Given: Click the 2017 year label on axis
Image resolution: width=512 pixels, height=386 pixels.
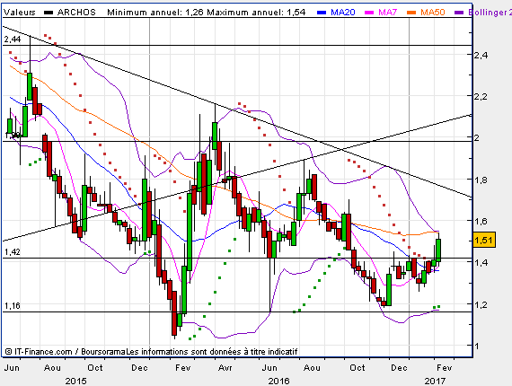Looking at the screenshot, I should (435, 381).
